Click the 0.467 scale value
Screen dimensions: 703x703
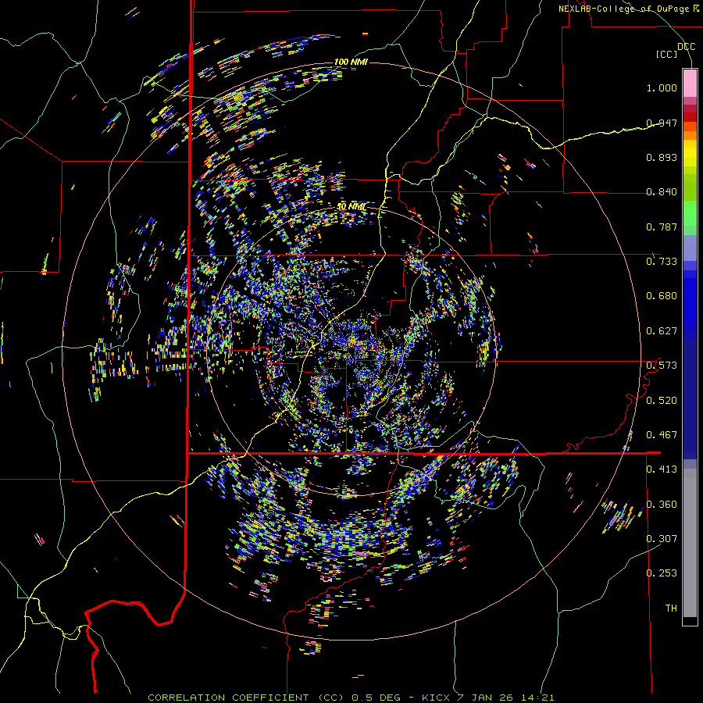pos(662,435)
